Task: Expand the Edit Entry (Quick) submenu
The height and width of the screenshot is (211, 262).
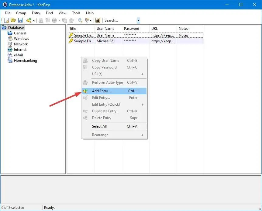Action: pos(114,104)
